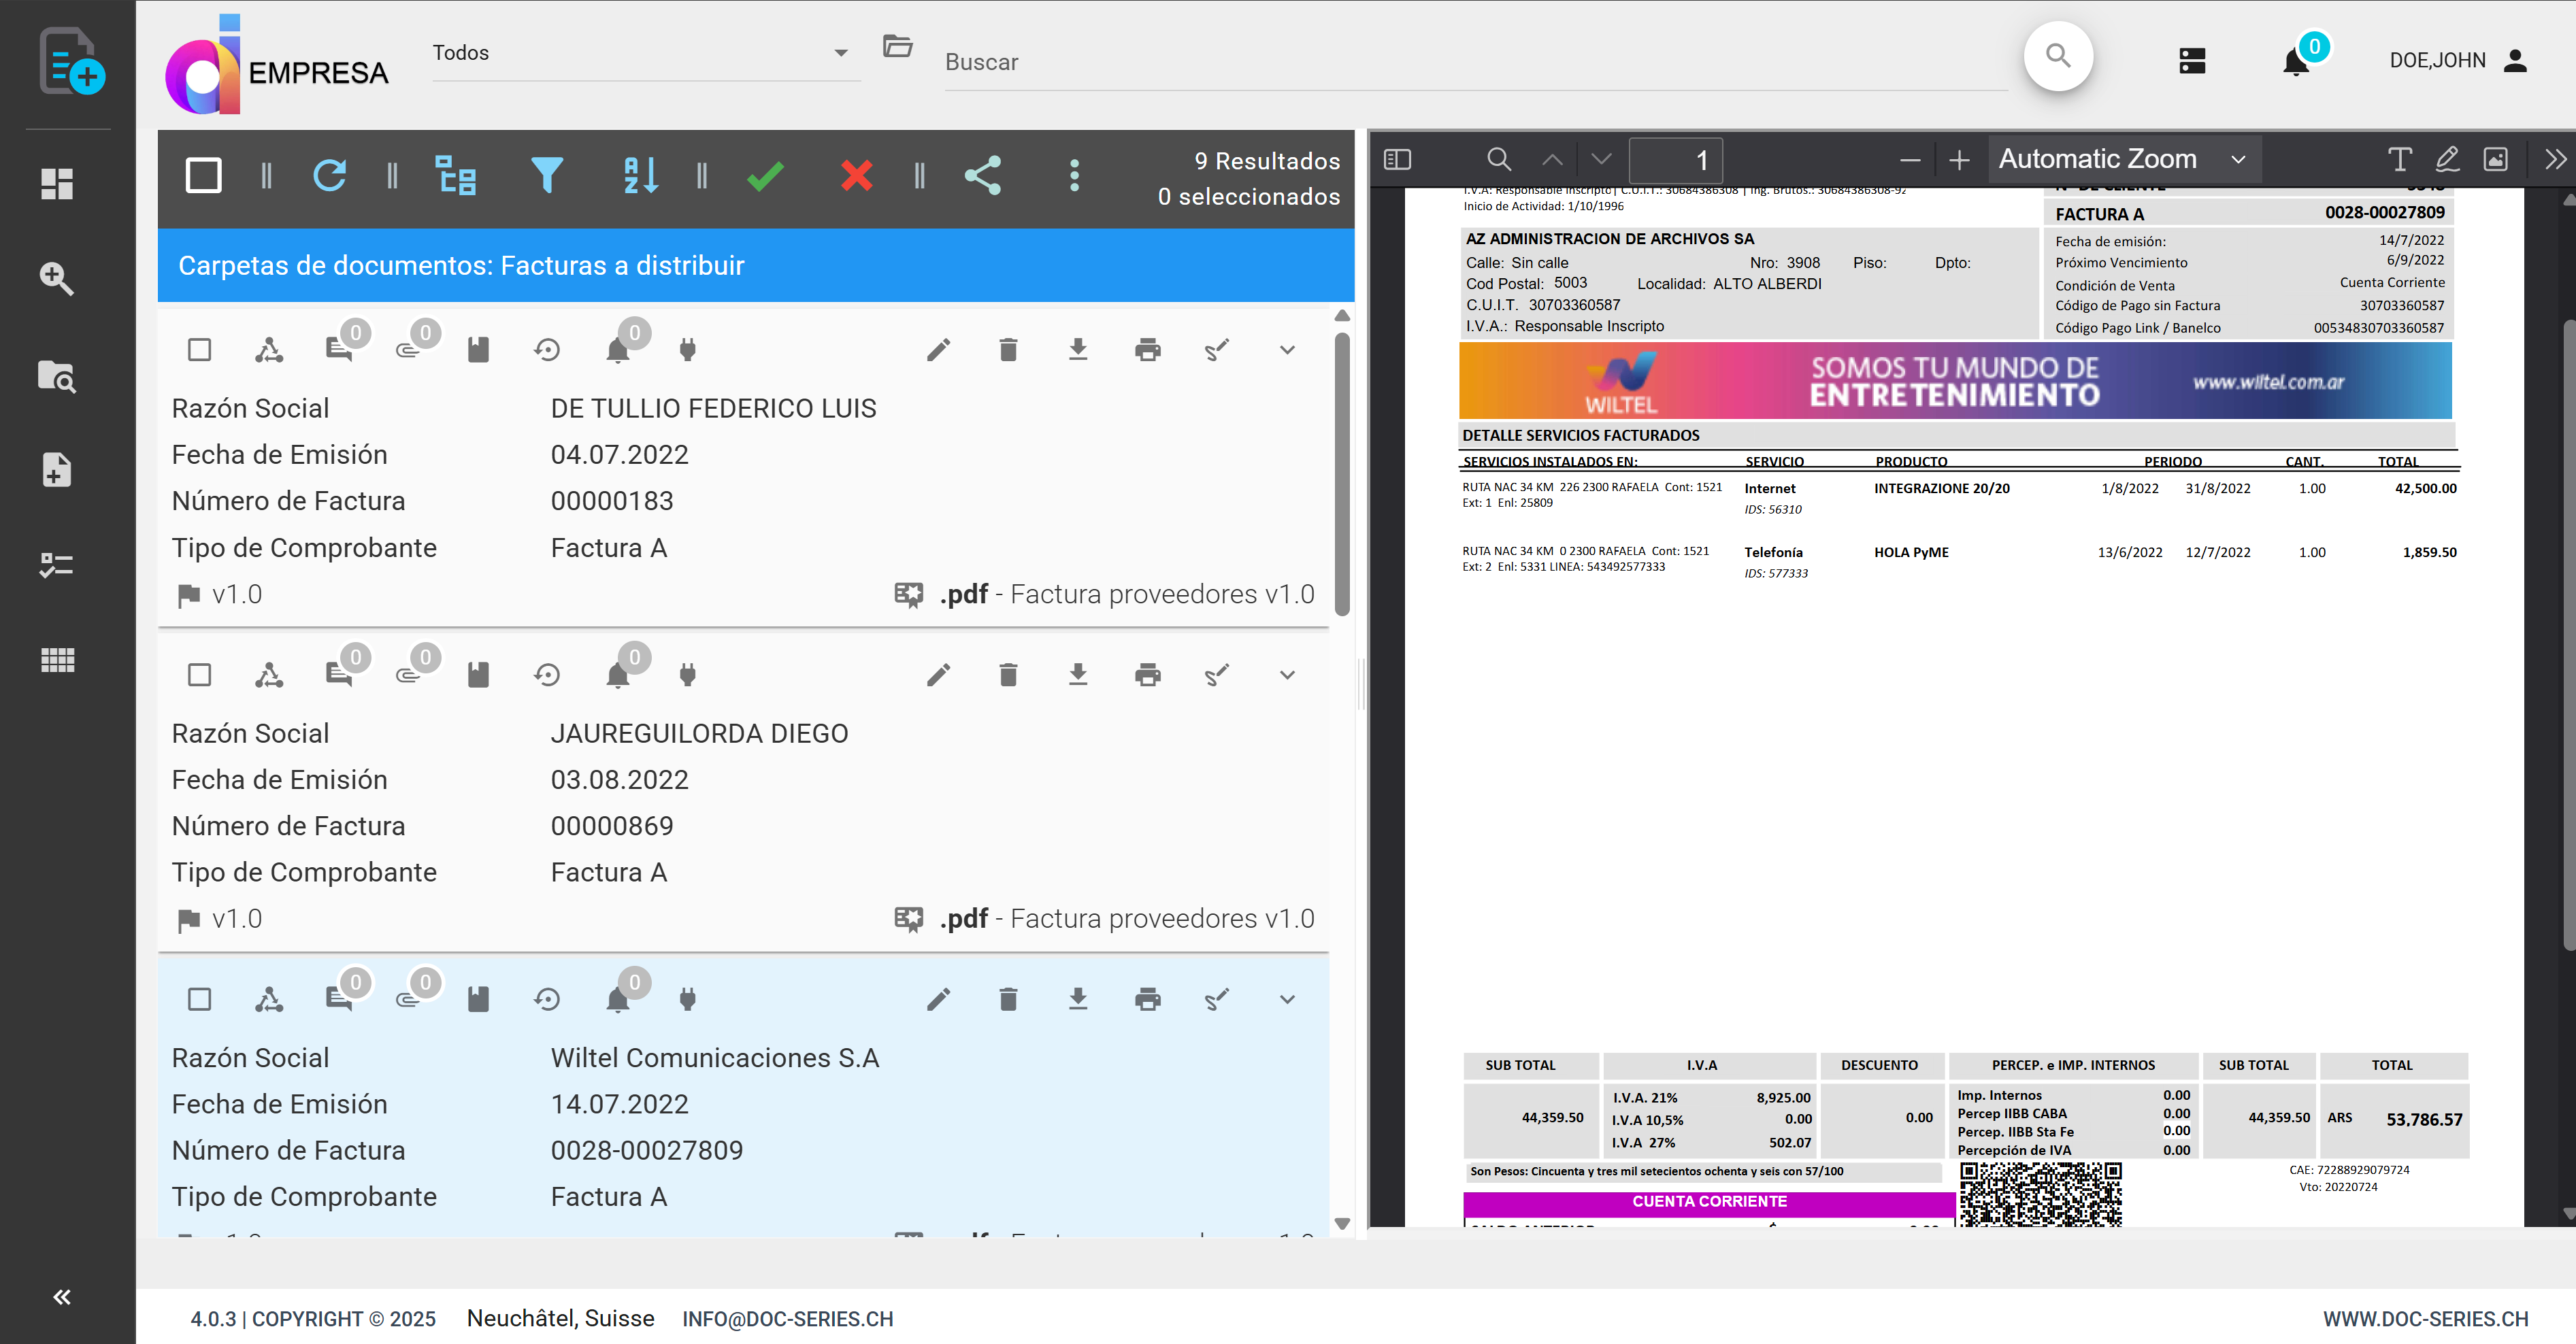This screenshot has height=1344, width=2576.
Task: Click the document list scrollbar
Action: coord(1342,475)
